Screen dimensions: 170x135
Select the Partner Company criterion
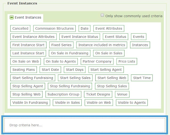97,62
